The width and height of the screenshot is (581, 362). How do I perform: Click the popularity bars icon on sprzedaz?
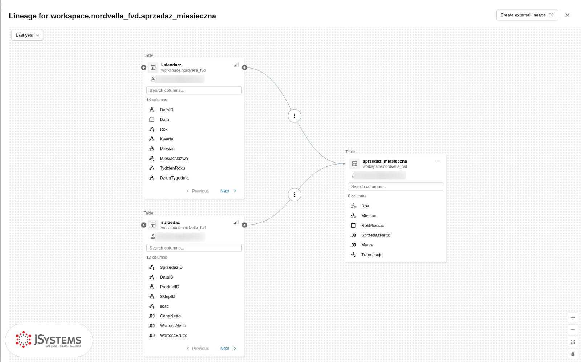236,223
